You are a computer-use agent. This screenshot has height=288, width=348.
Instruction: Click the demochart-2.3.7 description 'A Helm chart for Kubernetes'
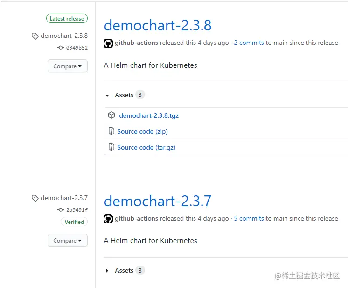click(151, 241)
